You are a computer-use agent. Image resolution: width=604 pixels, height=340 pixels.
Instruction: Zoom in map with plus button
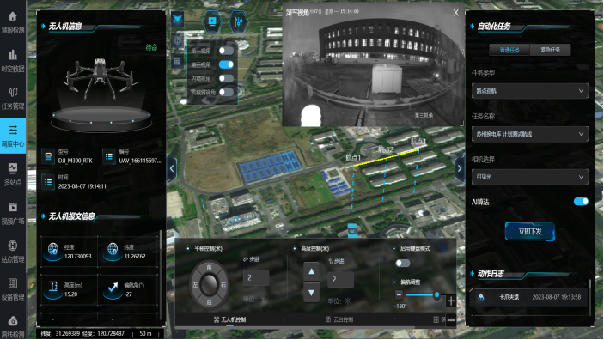coord(451,301)
